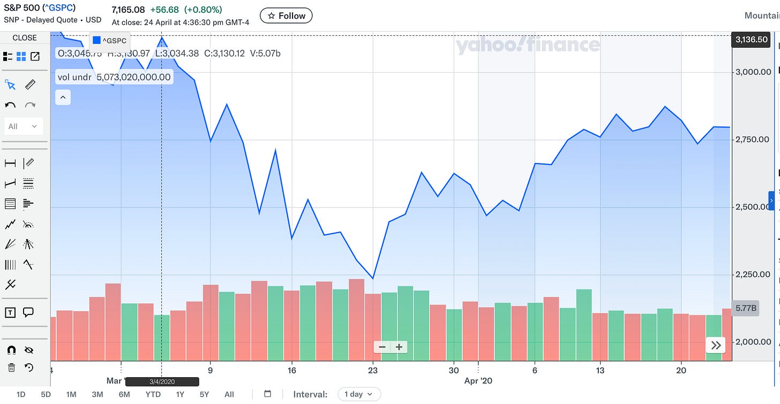Click the blue ^GSPC color swatch
This screenshot has height=404, width=780.
pyautogui.click(x=96, y=40)
